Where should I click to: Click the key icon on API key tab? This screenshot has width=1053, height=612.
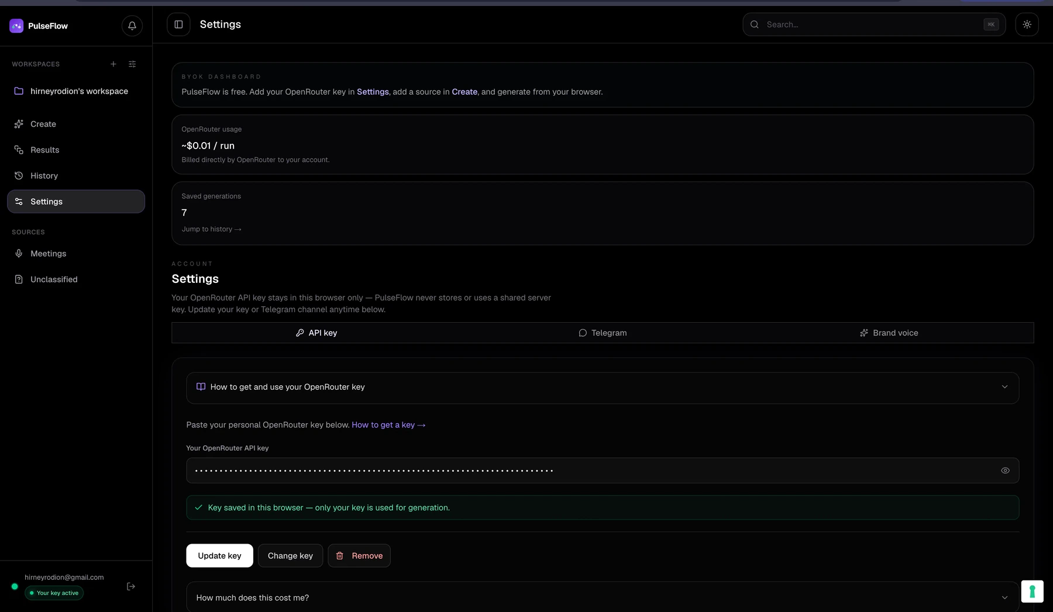(x=300, y=333)
